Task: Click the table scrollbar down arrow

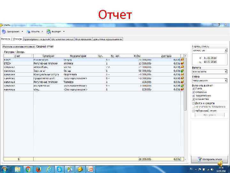Action: tap(185, 159)
